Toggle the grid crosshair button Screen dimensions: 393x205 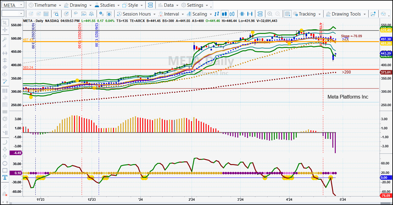pos(287,14)
